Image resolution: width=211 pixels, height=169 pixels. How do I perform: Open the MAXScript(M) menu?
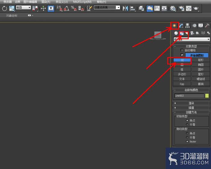click(x=82, y=2)
